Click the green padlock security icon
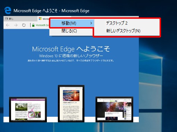177x132 pixels. coord(33,25)
